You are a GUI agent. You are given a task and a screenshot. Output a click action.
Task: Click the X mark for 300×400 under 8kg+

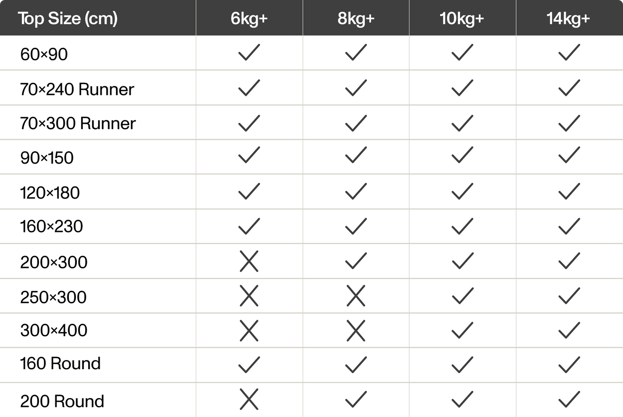coord(355,331)
